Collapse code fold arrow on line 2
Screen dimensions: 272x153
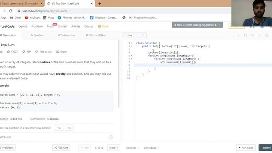(x=131, y=46)
